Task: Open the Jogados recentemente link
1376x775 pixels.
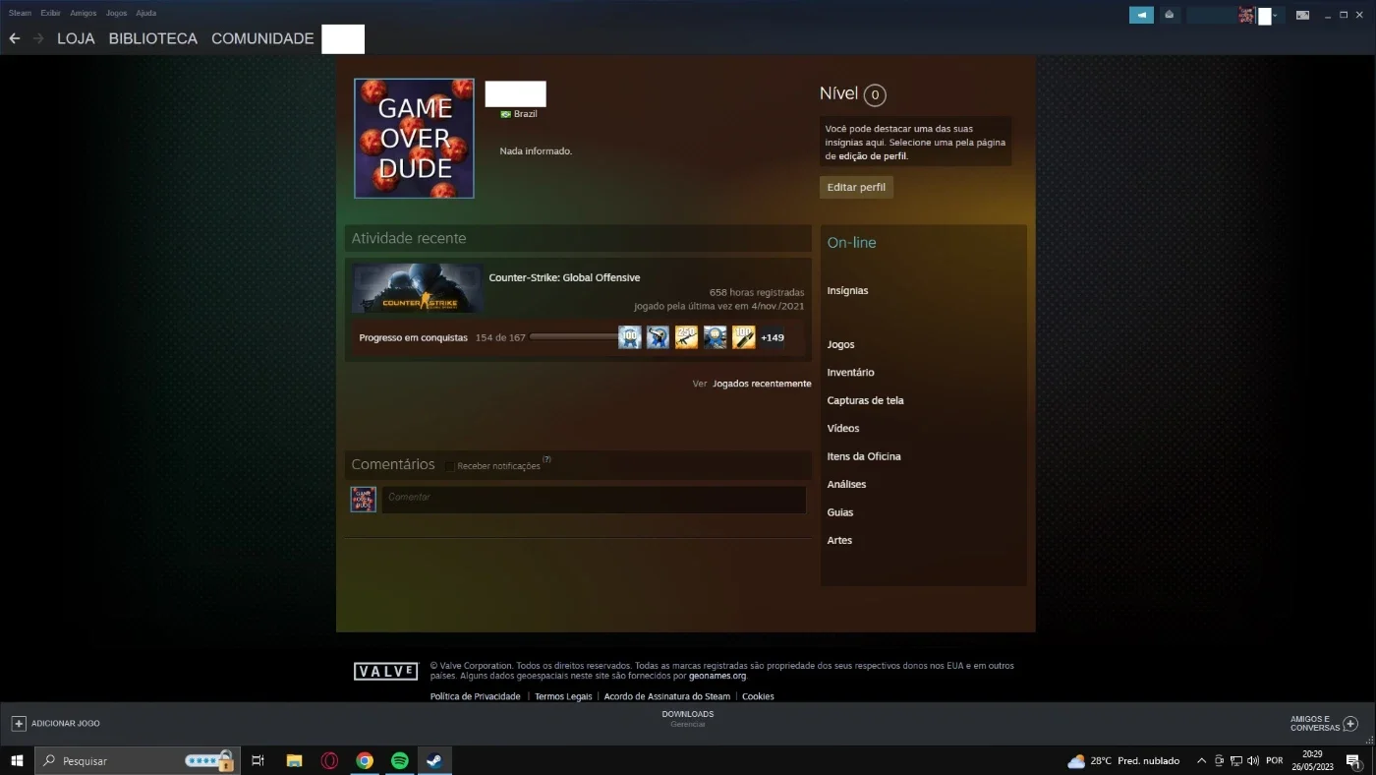Action: (x=762, y=384)
